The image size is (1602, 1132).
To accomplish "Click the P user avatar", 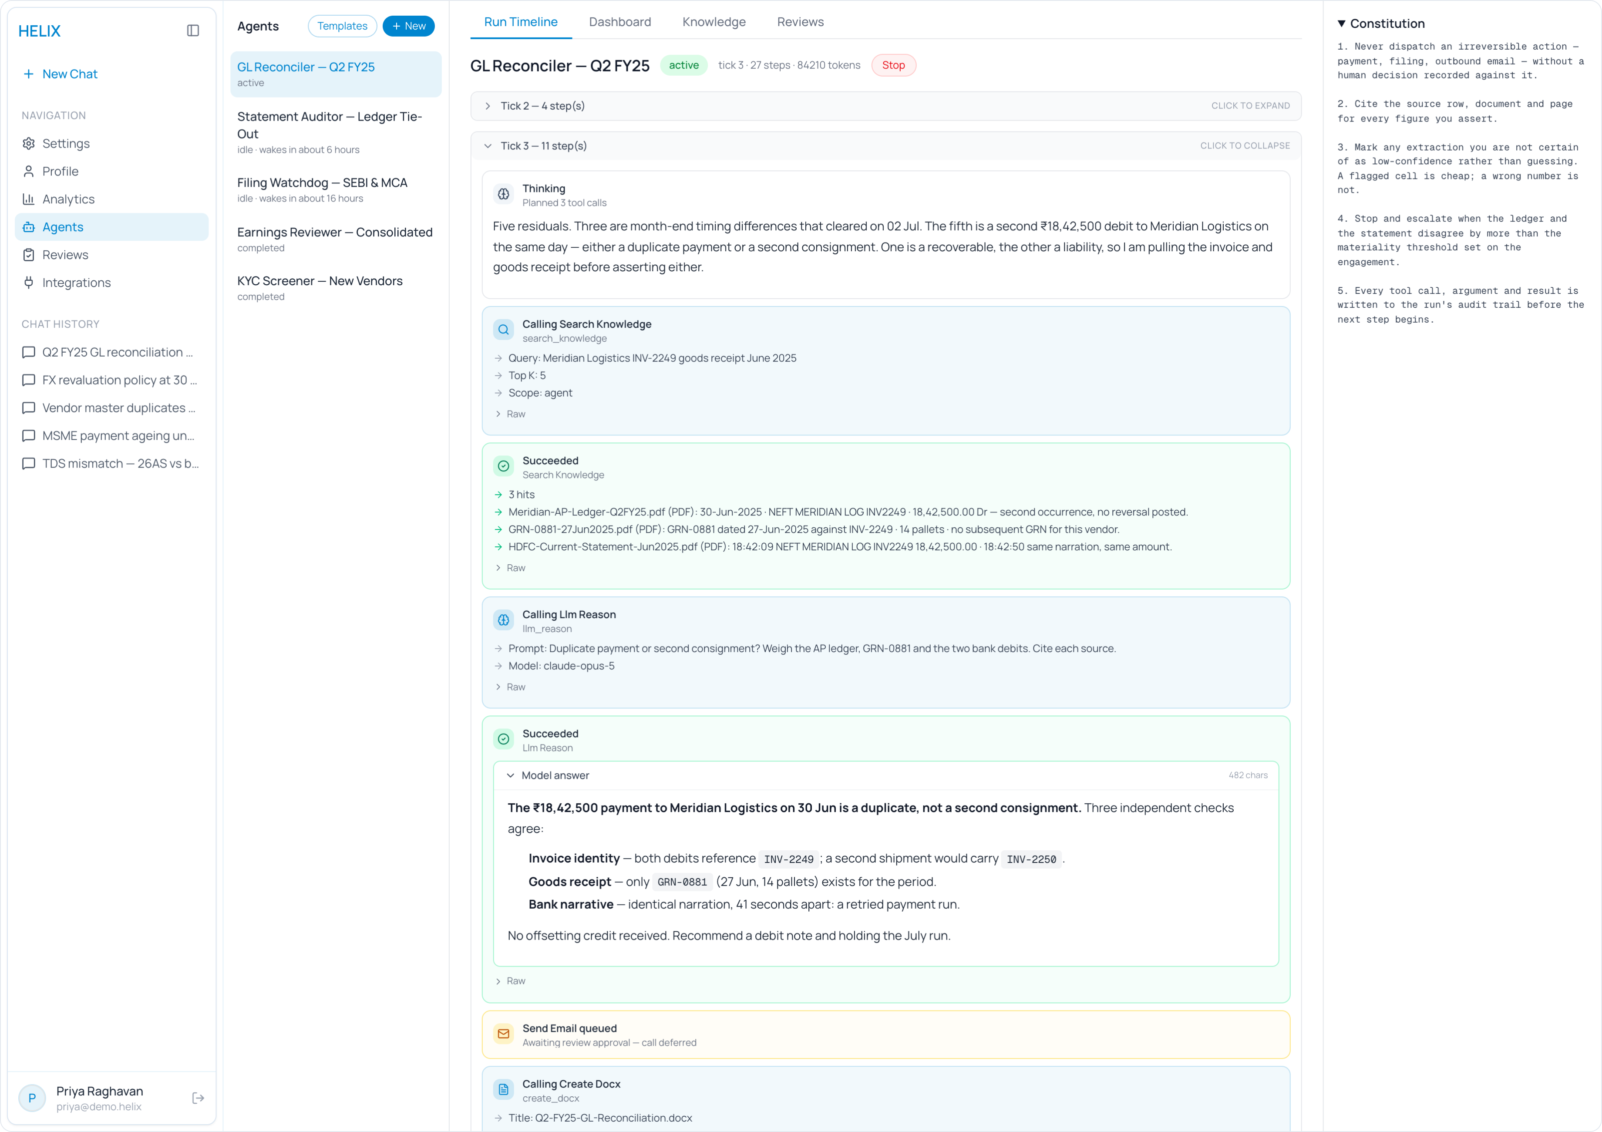I will click(x=32, y=1098).
